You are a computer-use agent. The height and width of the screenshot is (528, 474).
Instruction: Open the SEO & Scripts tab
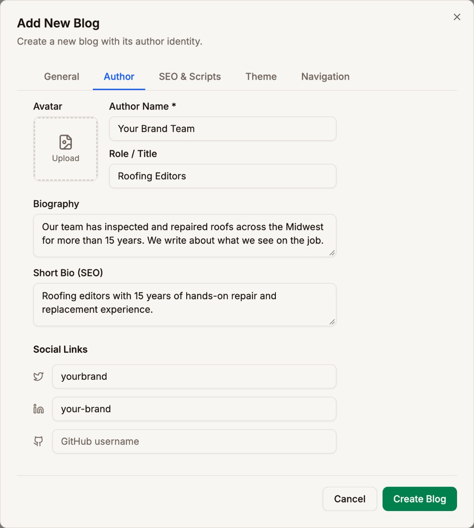[x=190, y=76]
